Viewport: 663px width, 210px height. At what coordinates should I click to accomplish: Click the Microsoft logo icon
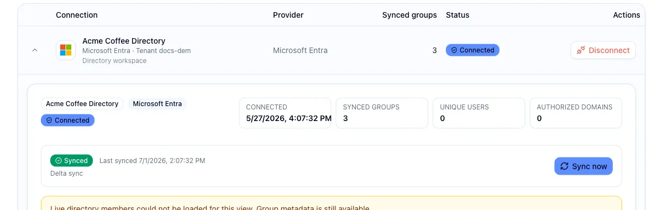[66, 50]
